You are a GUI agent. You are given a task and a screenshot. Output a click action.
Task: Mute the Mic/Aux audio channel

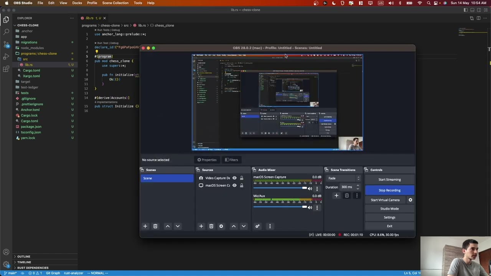(310, 207)
